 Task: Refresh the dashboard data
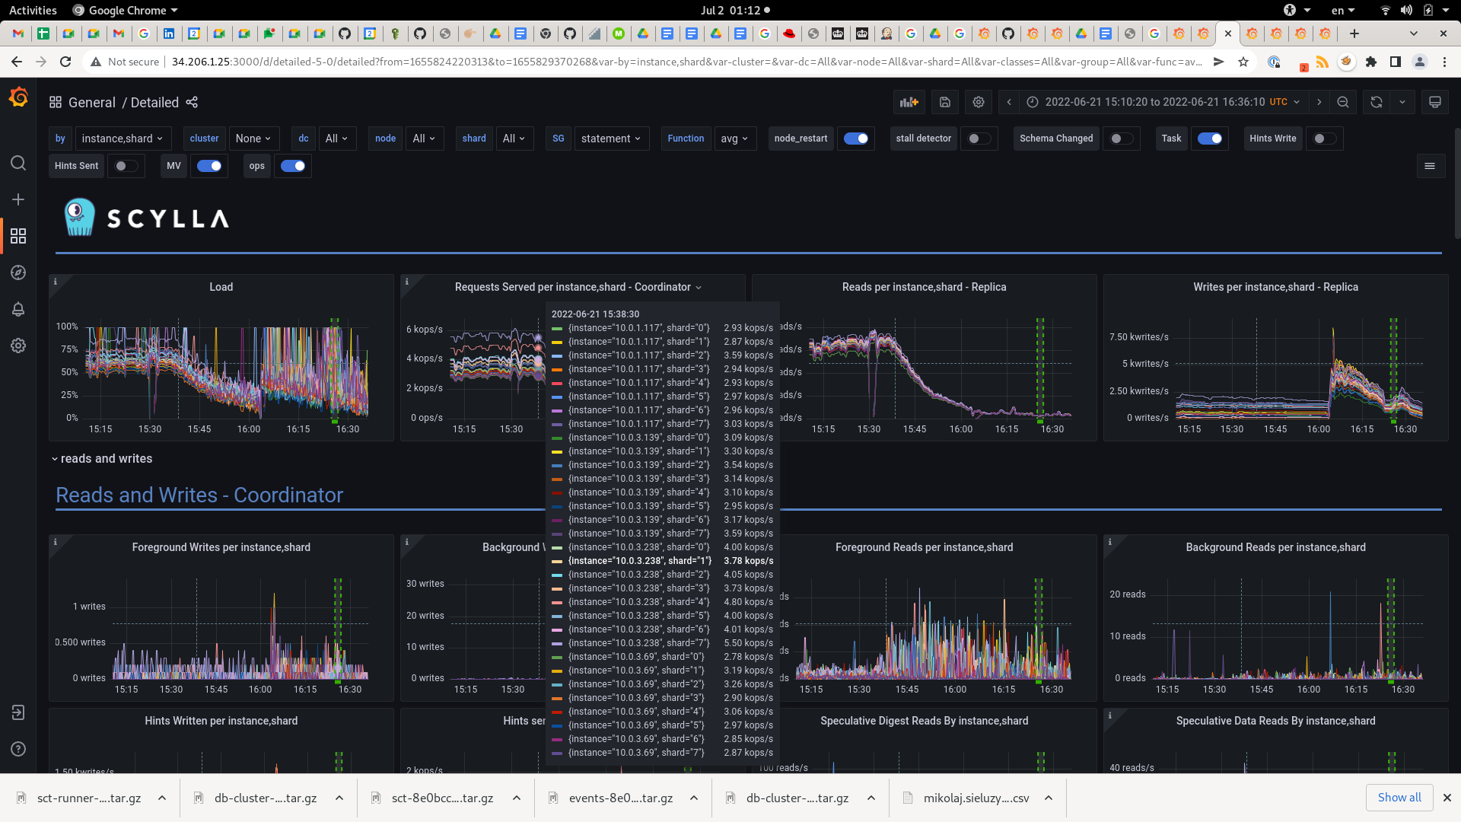coord(1376,102)
